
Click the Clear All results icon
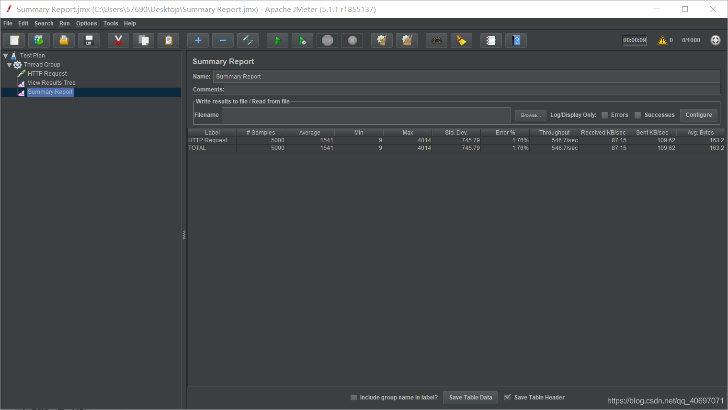[x=407, y=40]
